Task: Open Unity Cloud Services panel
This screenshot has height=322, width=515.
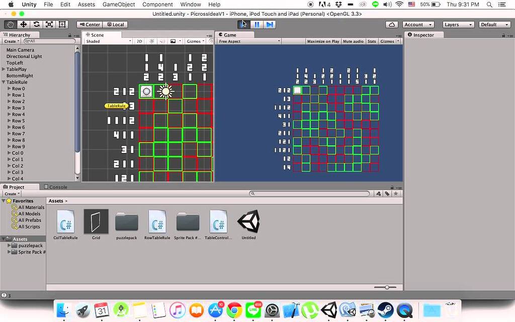Action: point(392,24)
